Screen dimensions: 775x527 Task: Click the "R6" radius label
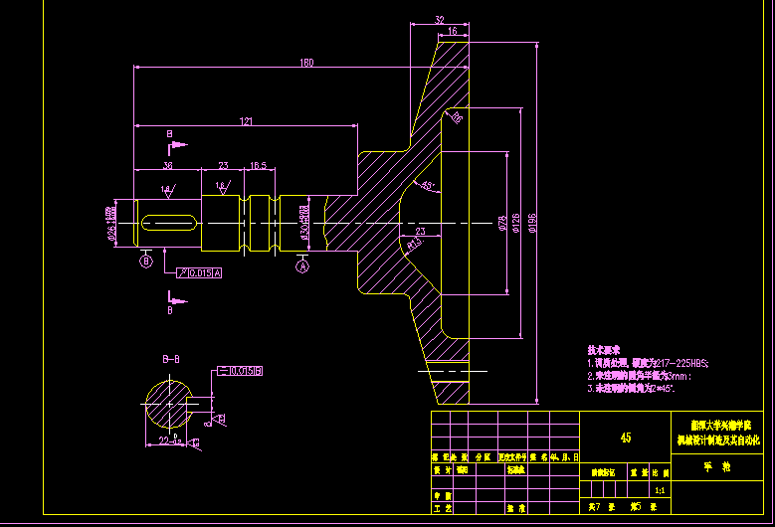click(x=458, y=117)
